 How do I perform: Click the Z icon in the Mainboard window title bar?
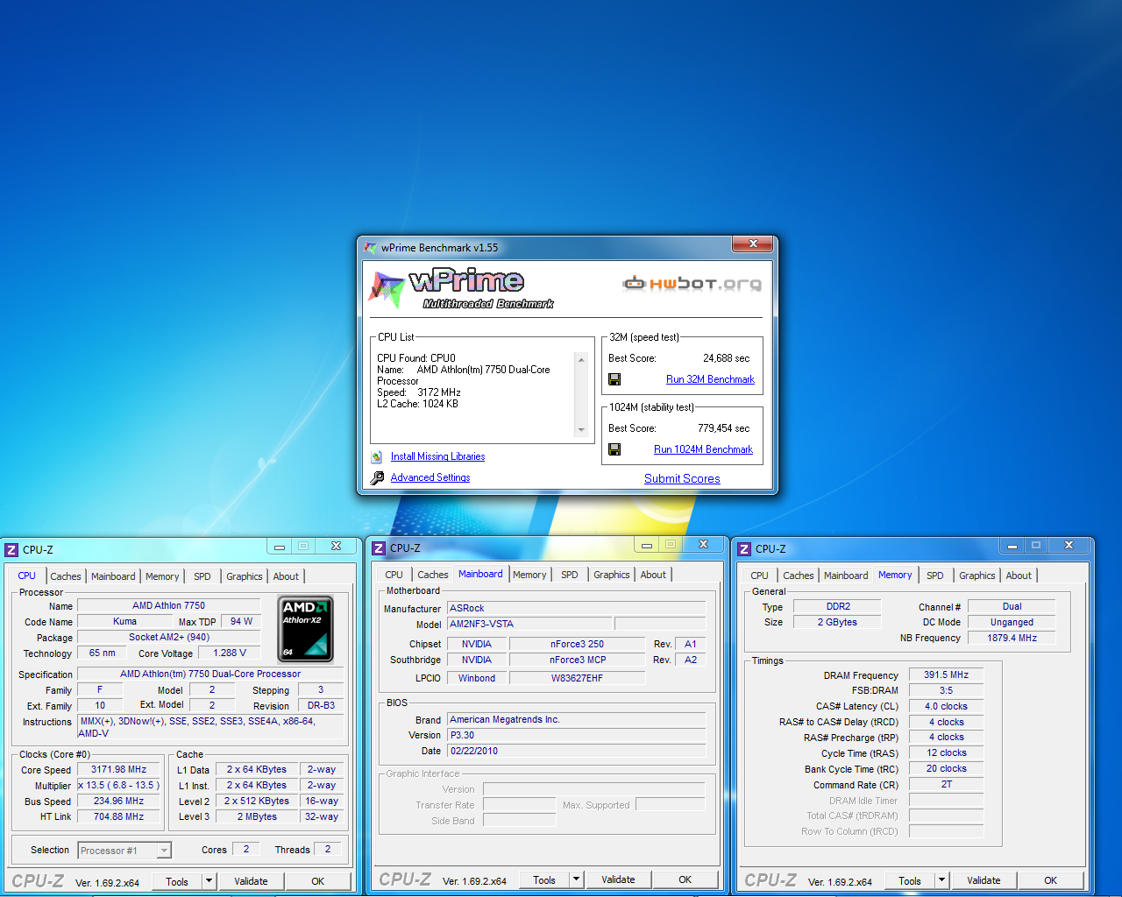click(379, 548)
